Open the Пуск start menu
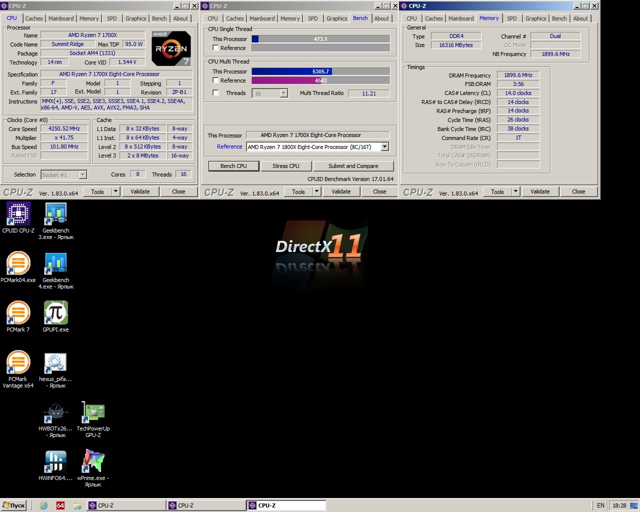 tap(13, 505)
